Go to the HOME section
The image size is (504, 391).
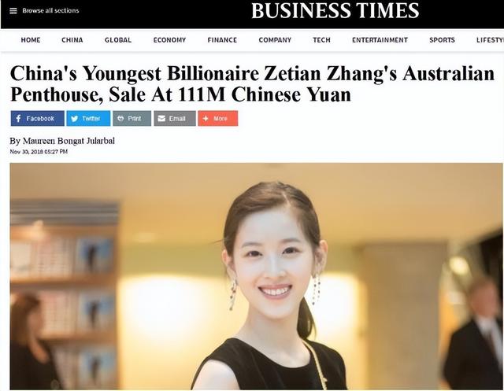[x=31, y=40]
